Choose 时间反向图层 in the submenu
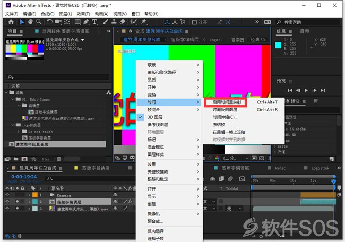The image size is (345, 242). tap(225, 110)
